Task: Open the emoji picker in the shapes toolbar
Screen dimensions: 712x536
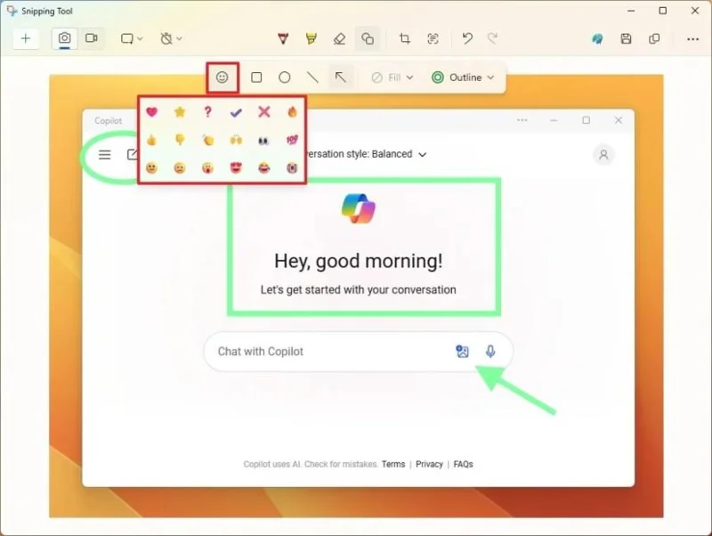Action: pos(222,77)
